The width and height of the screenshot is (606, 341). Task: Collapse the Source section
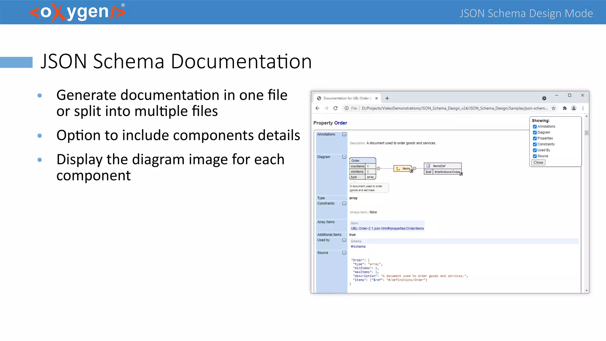[x=344, y=253]
